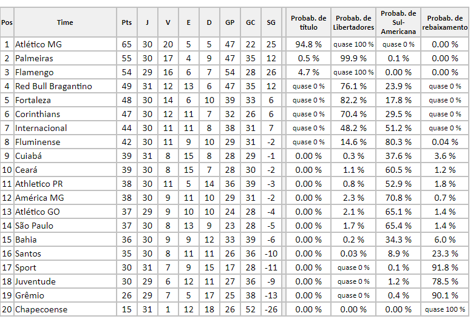The image size is (473, 319).
Task: Select the Grêmio team name
Action: pos(30,295)
